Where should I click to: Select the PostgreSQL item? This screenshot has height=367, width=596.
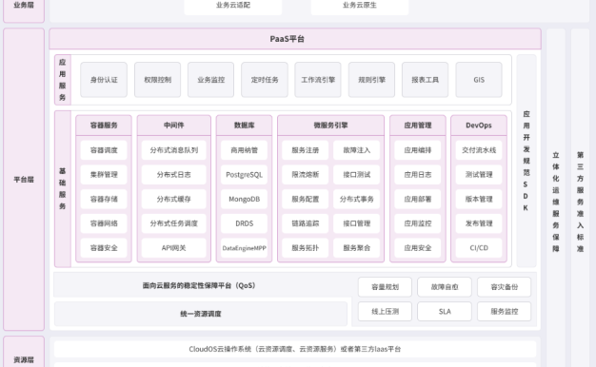244,175
